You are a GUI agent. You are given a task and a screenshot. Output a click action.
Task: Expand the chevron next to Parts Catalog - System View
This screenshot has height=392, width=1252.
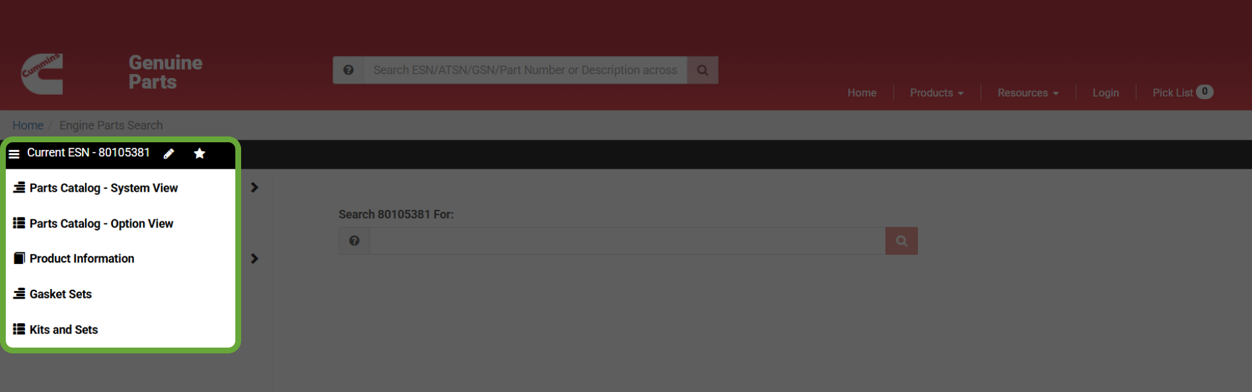tap(255, 187)
